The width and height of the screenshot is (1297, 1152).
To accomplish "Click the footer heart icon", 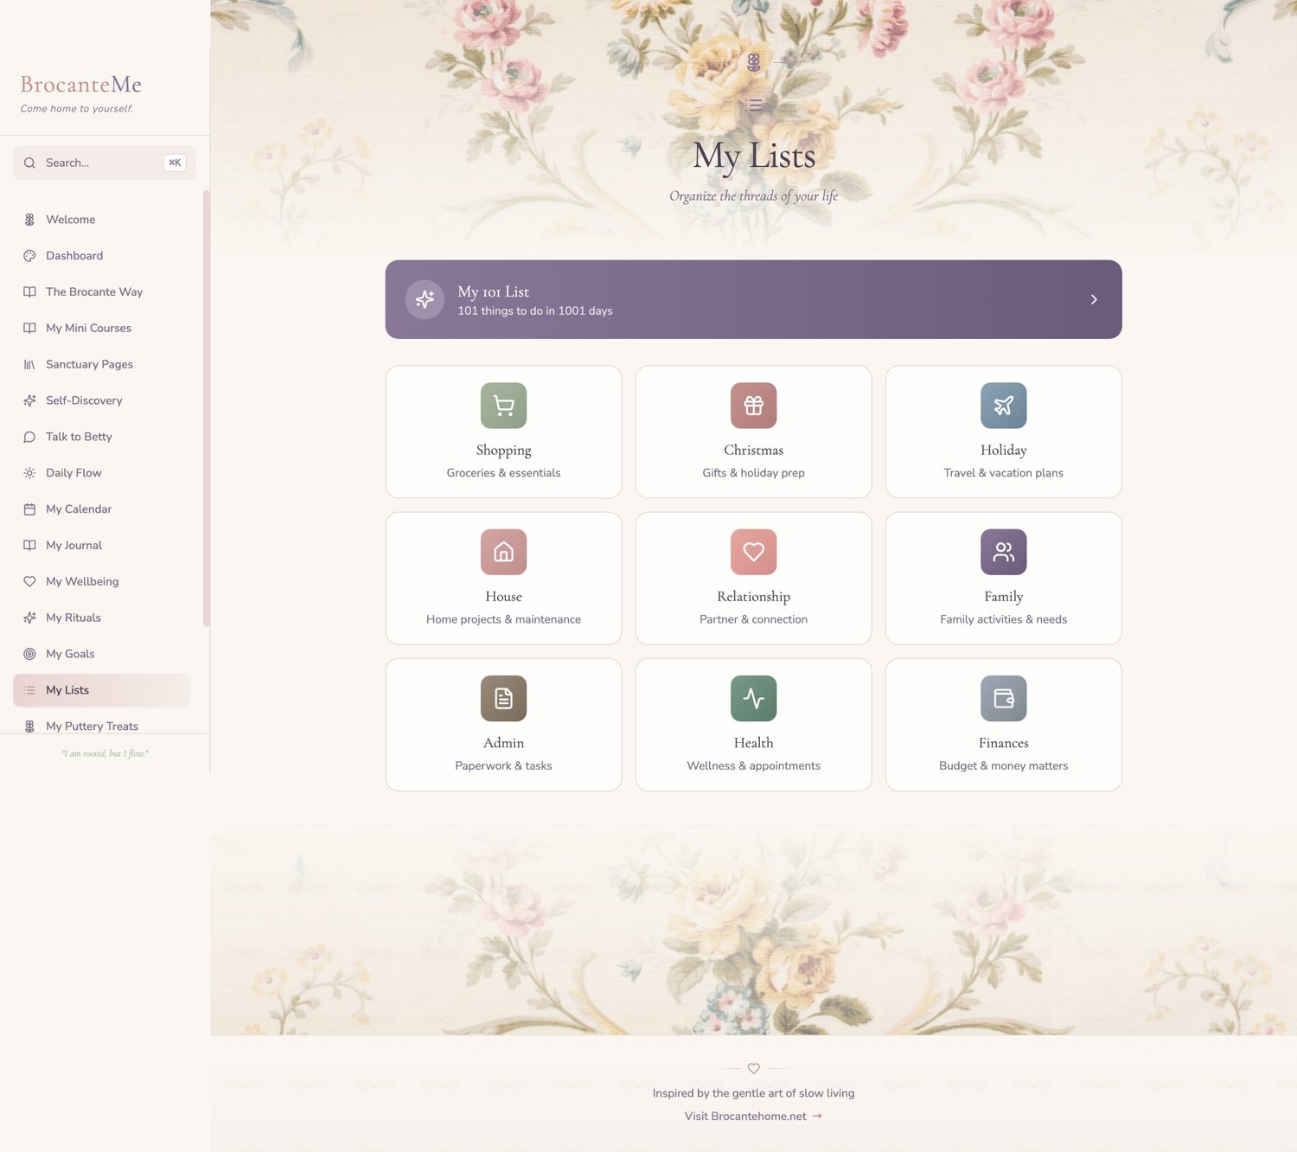I will tap(753, 1069).
